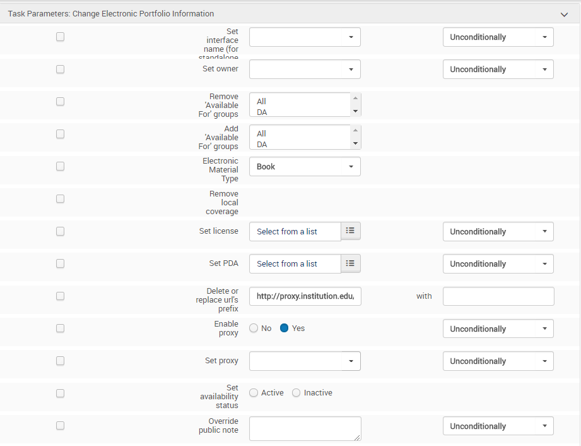Select the No radio for Enable proxy

point(254,328)
